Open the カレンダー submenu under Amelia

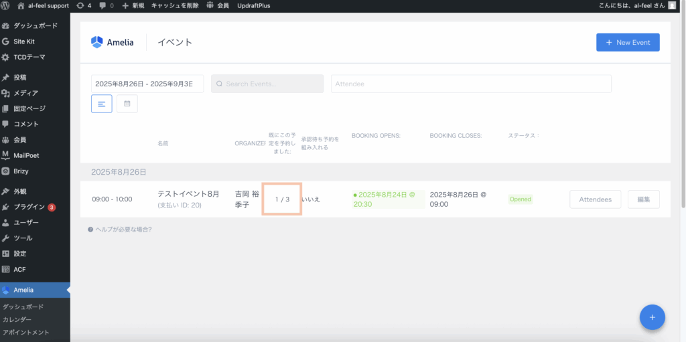(17, 319)
